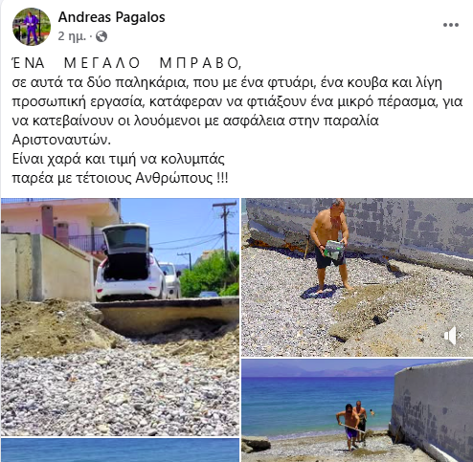The image size is (473, 462).
Task: Click the text 'παρέα με τέτοιους Ανθρώπους !!!'
Action: [120, 178]
